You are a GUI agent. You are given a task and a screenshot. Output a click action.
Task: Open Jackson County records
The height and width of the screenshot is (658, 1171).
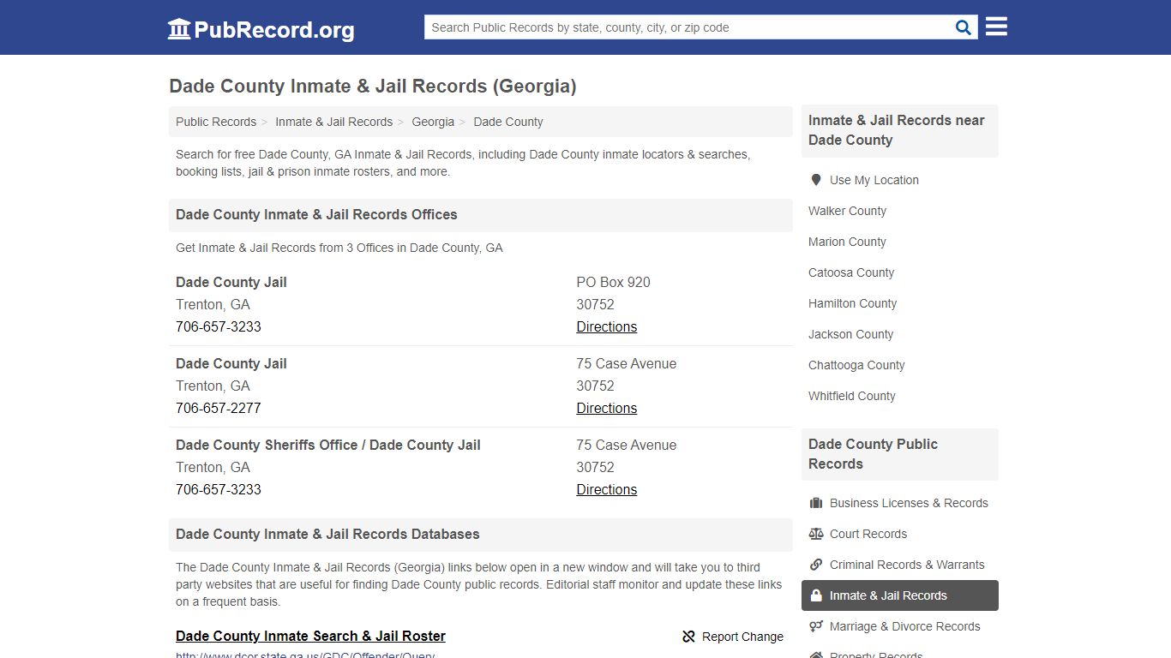pyautogui.click(x=850, y=334)
